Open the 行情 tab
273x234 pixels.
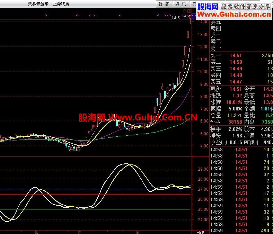click(x=164, y=4)
